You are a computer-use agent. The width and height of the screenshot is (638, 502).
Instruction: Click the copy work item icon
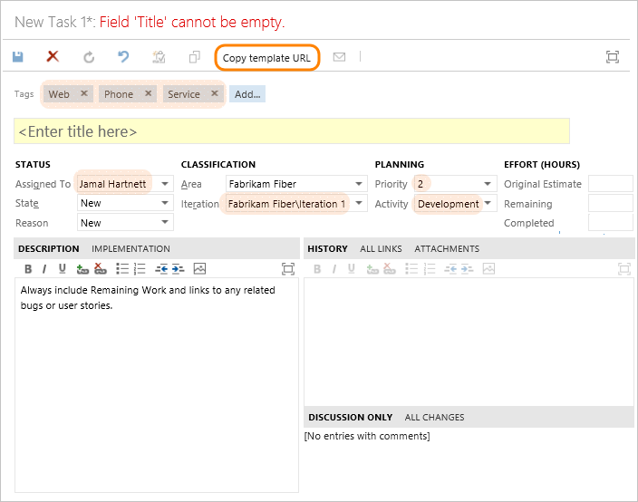(195, 57)
